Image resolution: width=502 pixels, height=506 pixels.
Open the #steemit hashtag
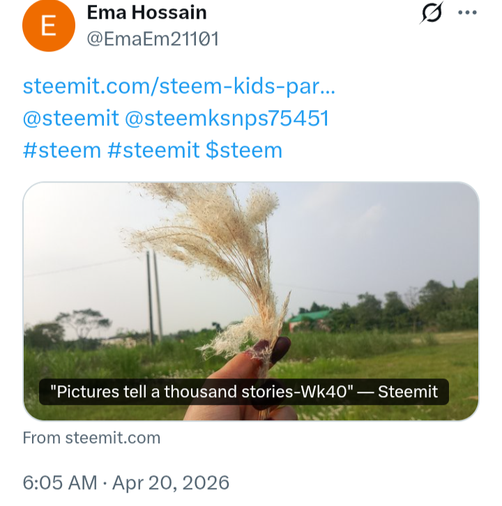[x=153, y=151]
